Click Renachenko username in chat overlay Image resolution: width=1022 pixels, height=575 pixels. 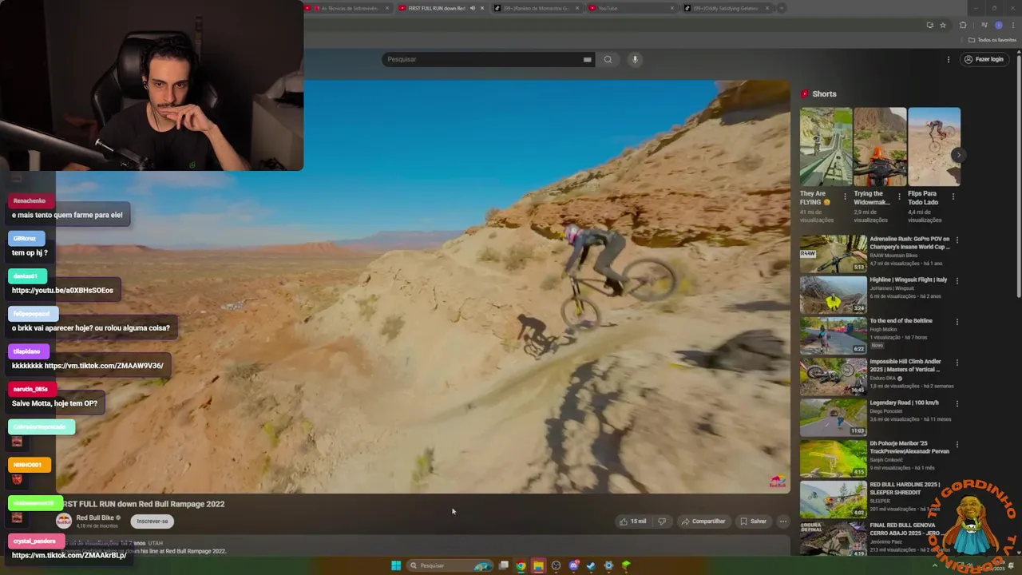[30, 200]
